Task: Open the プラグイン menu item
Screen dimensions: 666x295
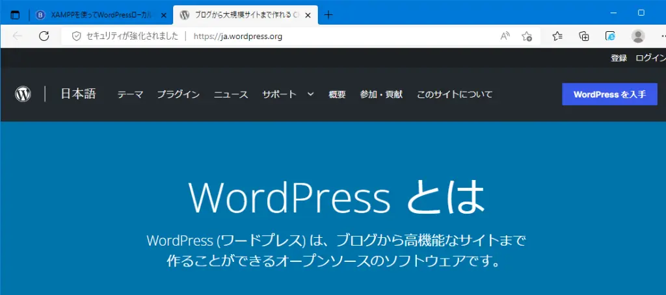Action: coord(178,95)
